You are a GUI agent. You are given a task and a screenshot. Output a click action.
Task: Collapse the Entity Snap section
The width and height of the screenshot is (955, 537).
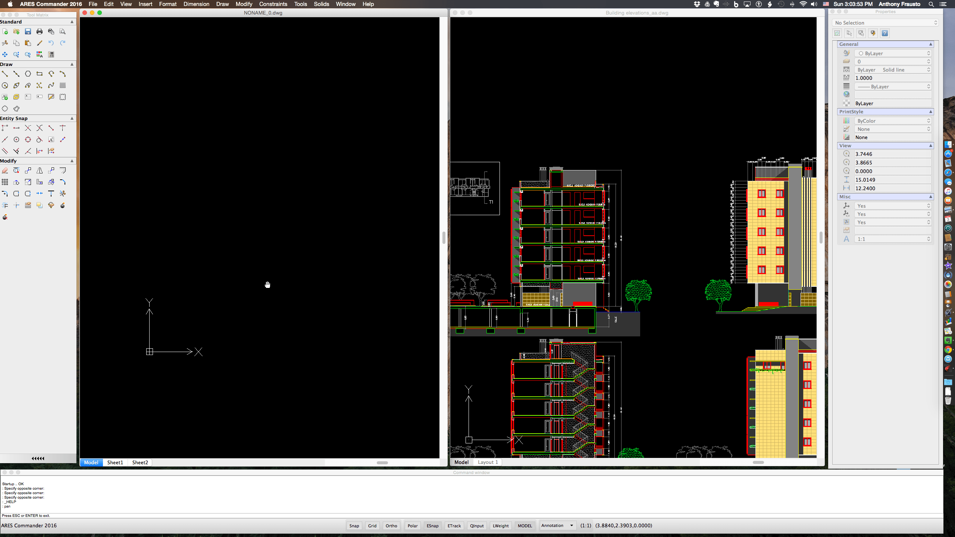coord(72,118)
